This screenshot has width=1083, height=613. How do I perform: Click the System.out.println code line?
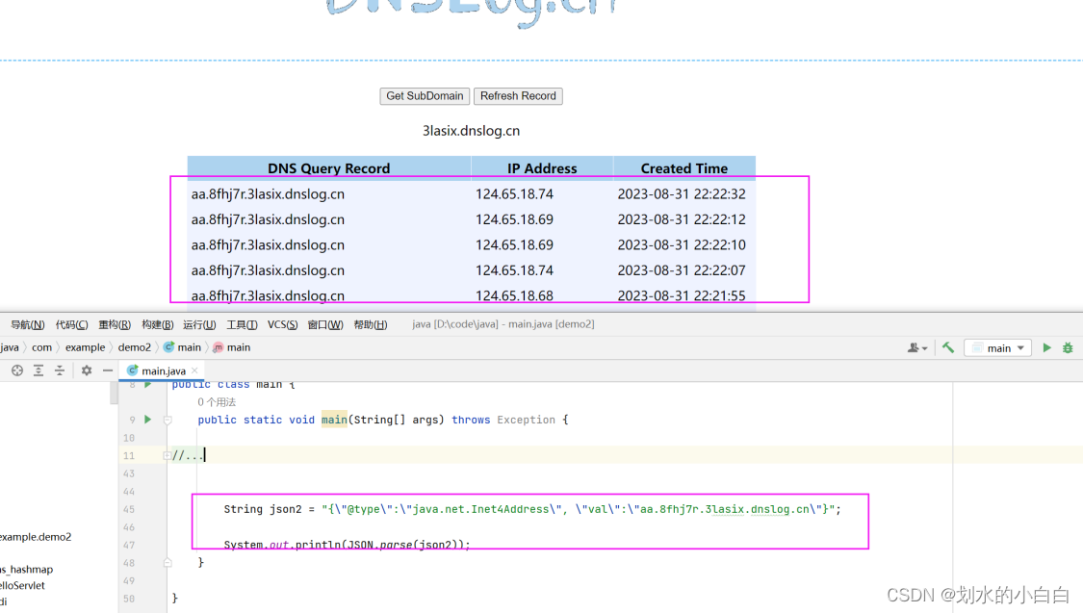[347, 545]
